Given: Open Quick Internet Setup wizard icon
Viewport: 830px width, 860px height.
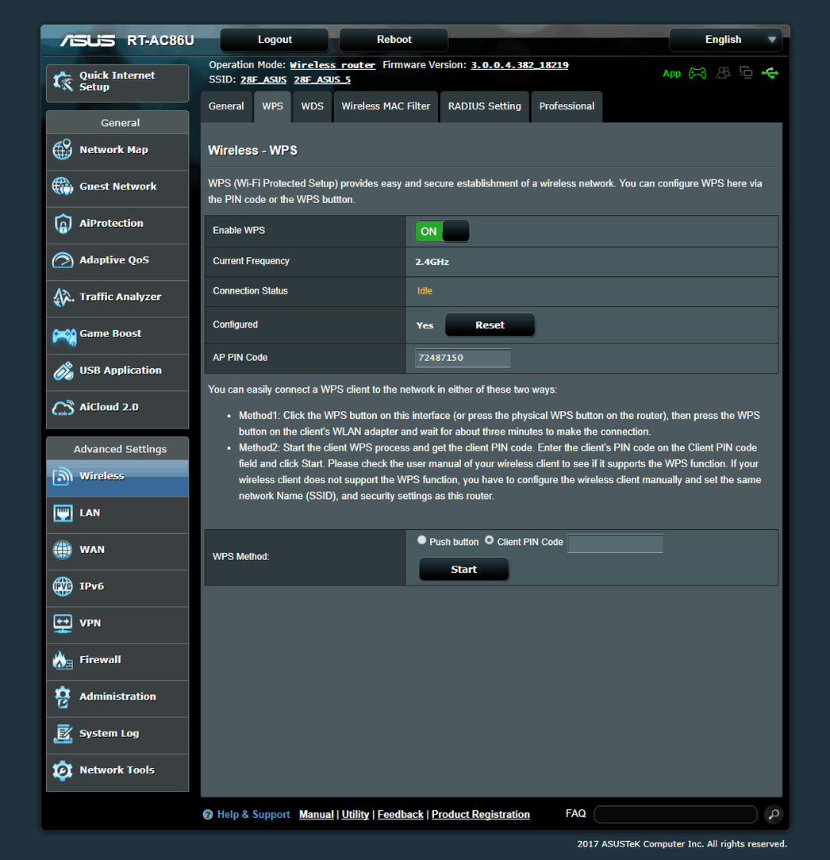Looking at the screenshot, I should [63, 82].
